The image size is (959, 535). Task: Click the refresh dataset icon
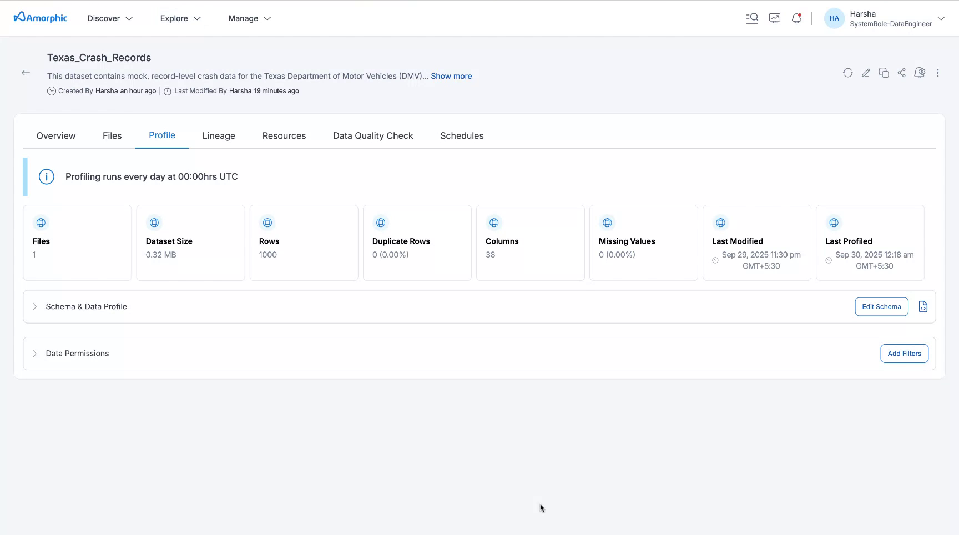pos(847,73)
